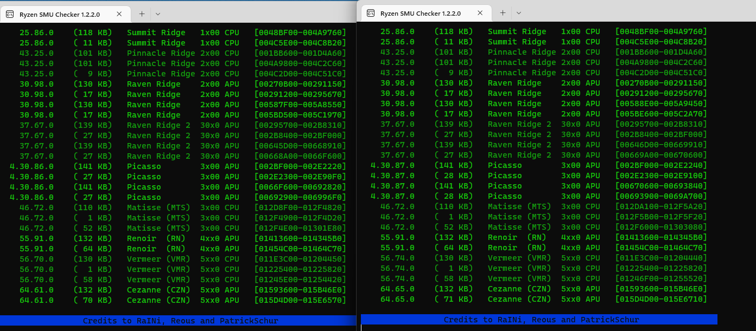This screenshot has width=756, height=331.
Task: Click address range [00588E00-005A9450] in the right window
Action: (x=661, y=103)
